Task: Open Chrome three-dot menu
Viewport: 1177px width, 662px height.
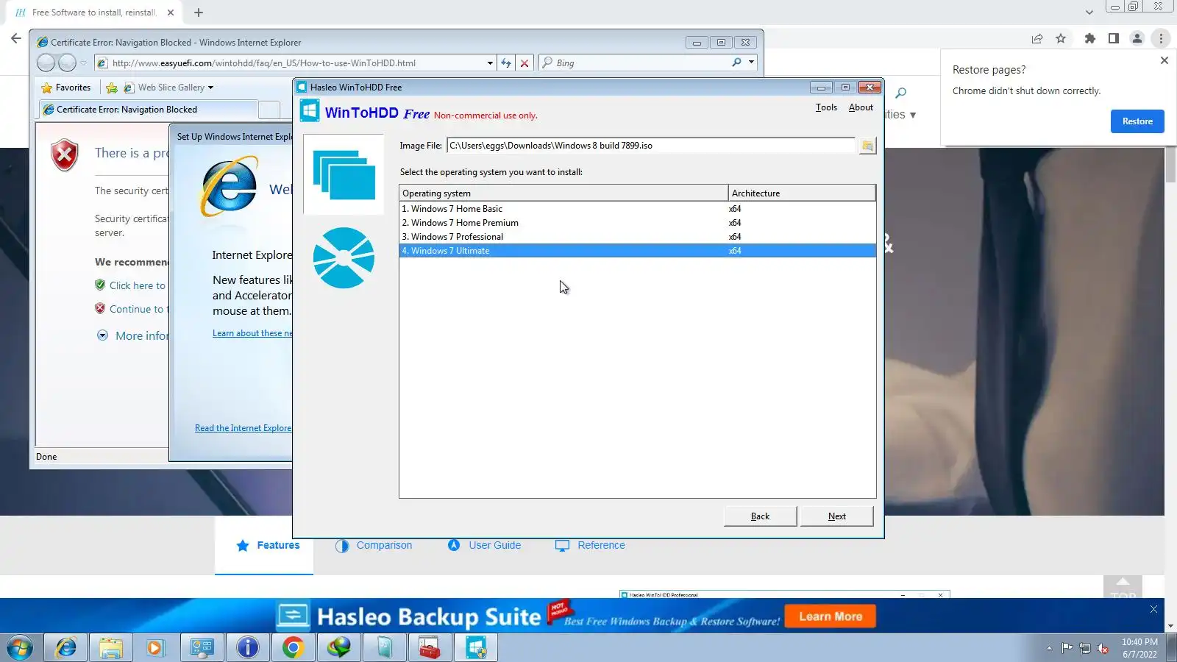Action: click(x=1161, y=38)
